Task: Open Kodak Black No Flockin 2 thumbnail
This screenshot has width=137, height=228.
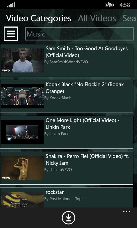Action: click(22, 96)
